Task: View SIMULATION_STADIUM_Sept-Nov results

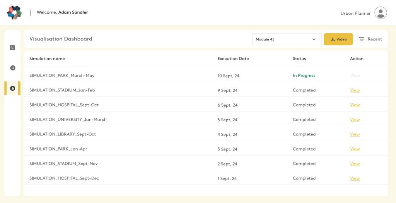Action: [355, 164]
